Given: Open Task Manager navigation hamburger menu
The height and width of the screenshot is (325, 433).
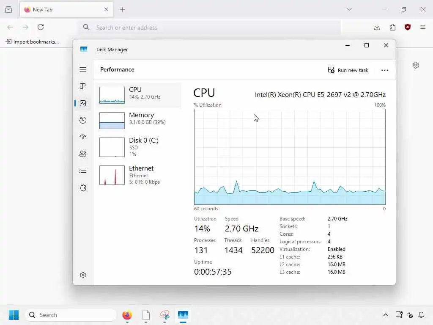Looking at the screenshot, I should [83, 69].
